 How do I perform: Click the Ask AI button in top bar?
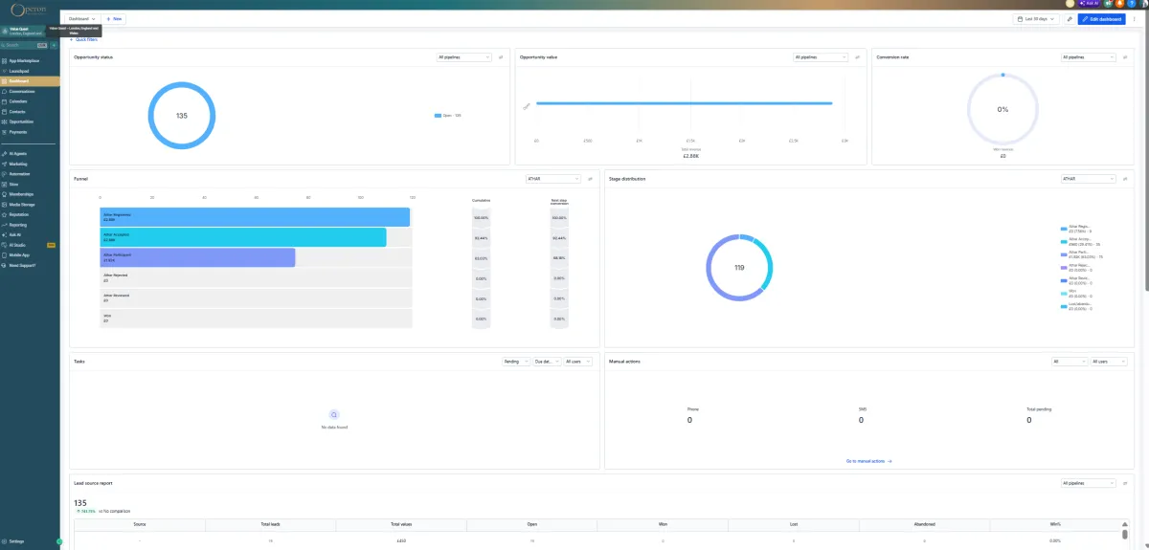tap(1090, 4)
